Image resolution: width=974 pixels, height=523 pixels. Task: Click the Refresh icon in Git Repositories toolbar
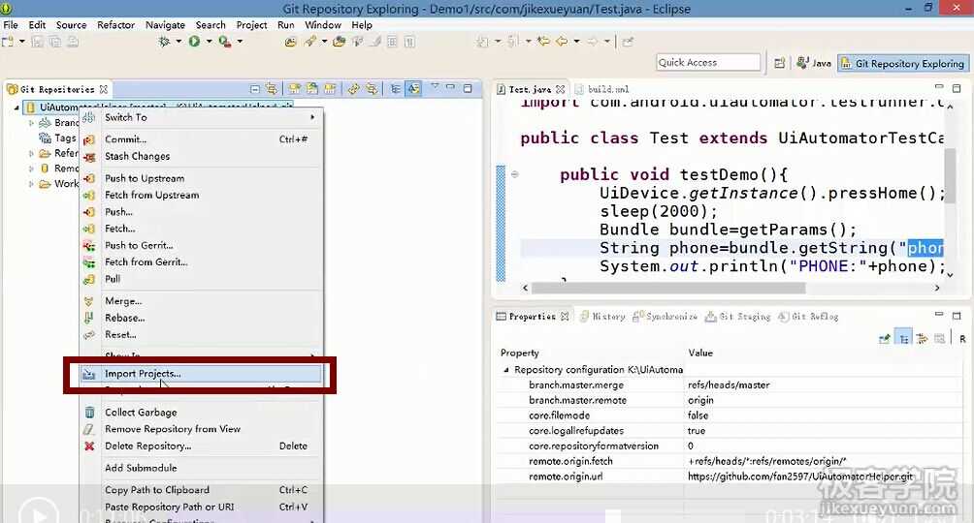point(353,89)
